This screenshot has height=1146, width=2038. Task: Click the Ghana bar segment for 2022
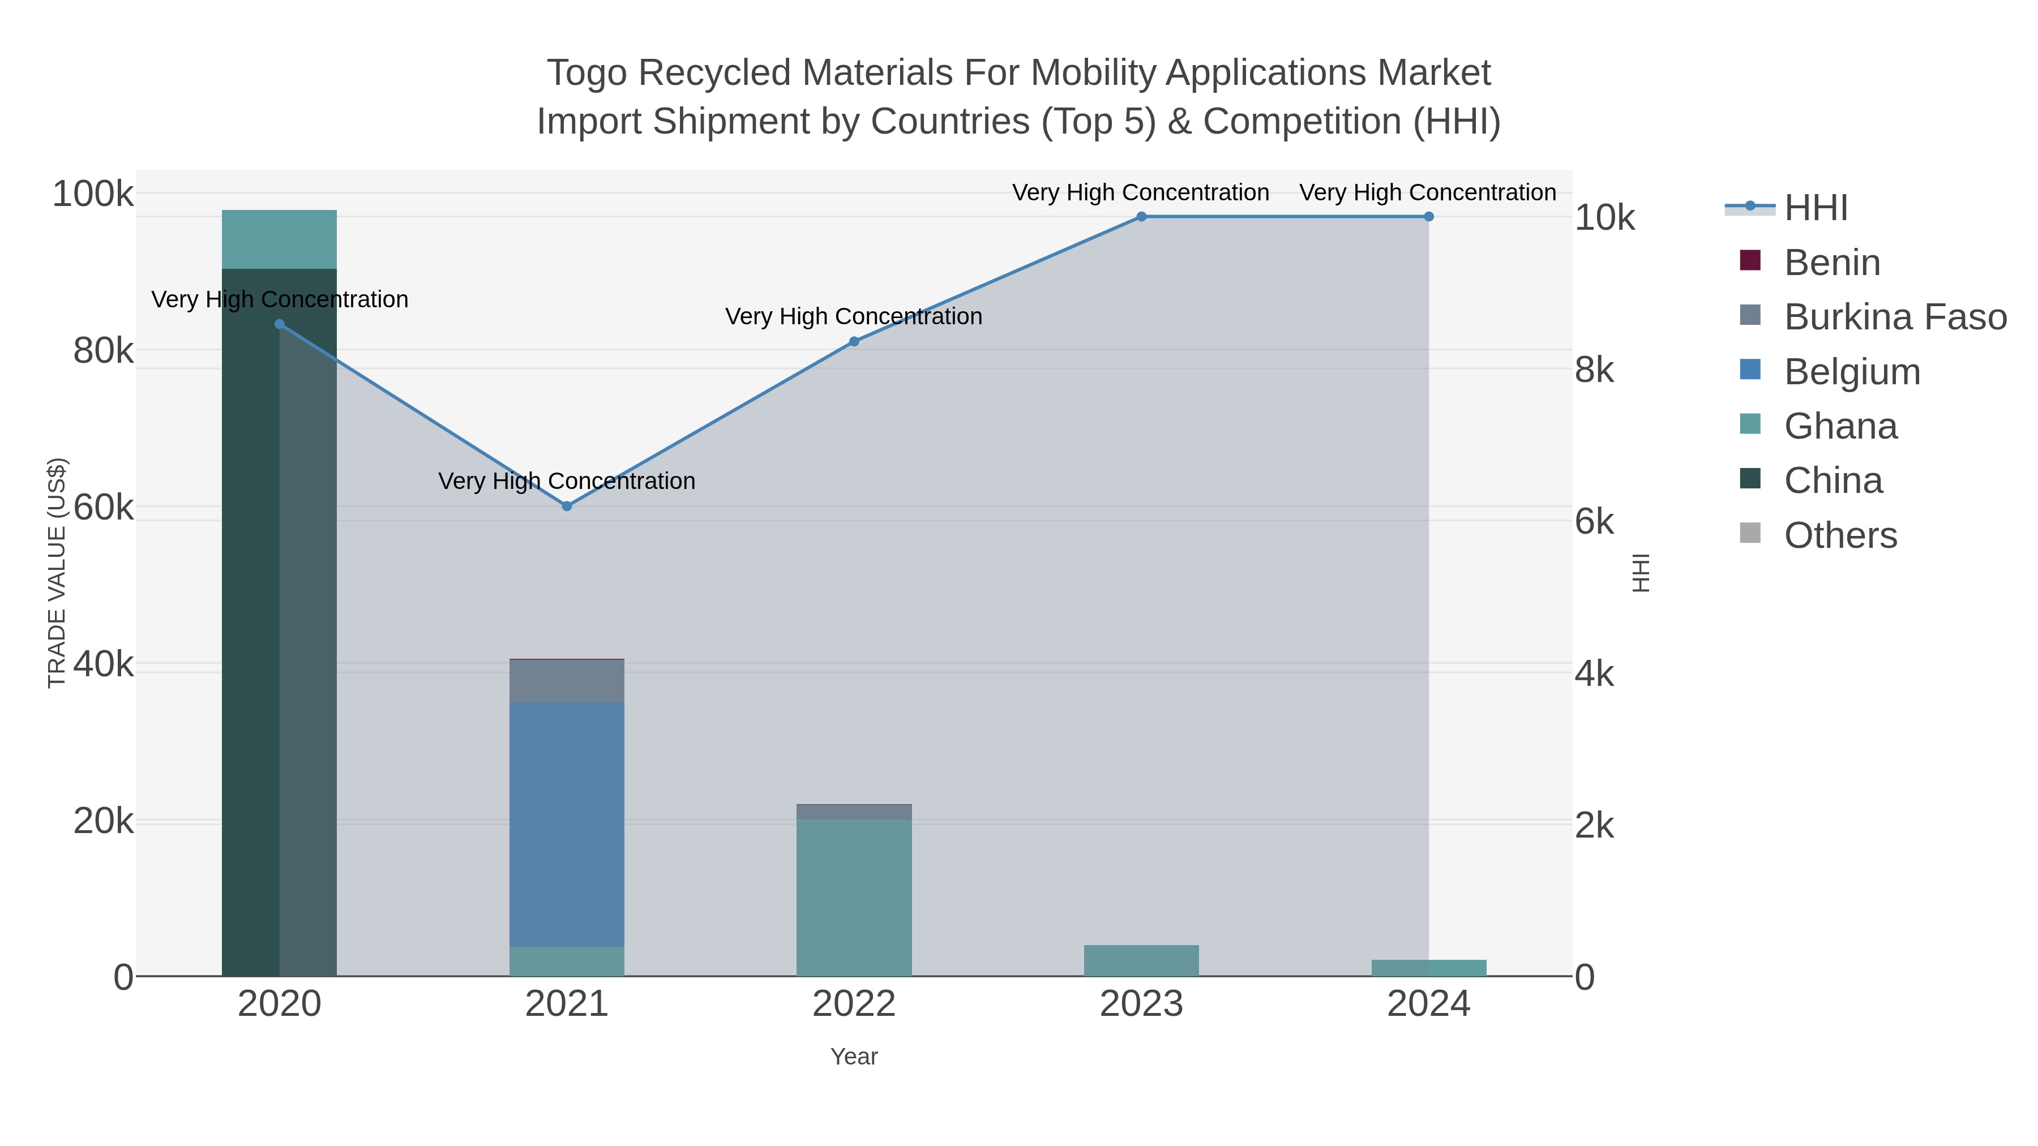point(854,898)
